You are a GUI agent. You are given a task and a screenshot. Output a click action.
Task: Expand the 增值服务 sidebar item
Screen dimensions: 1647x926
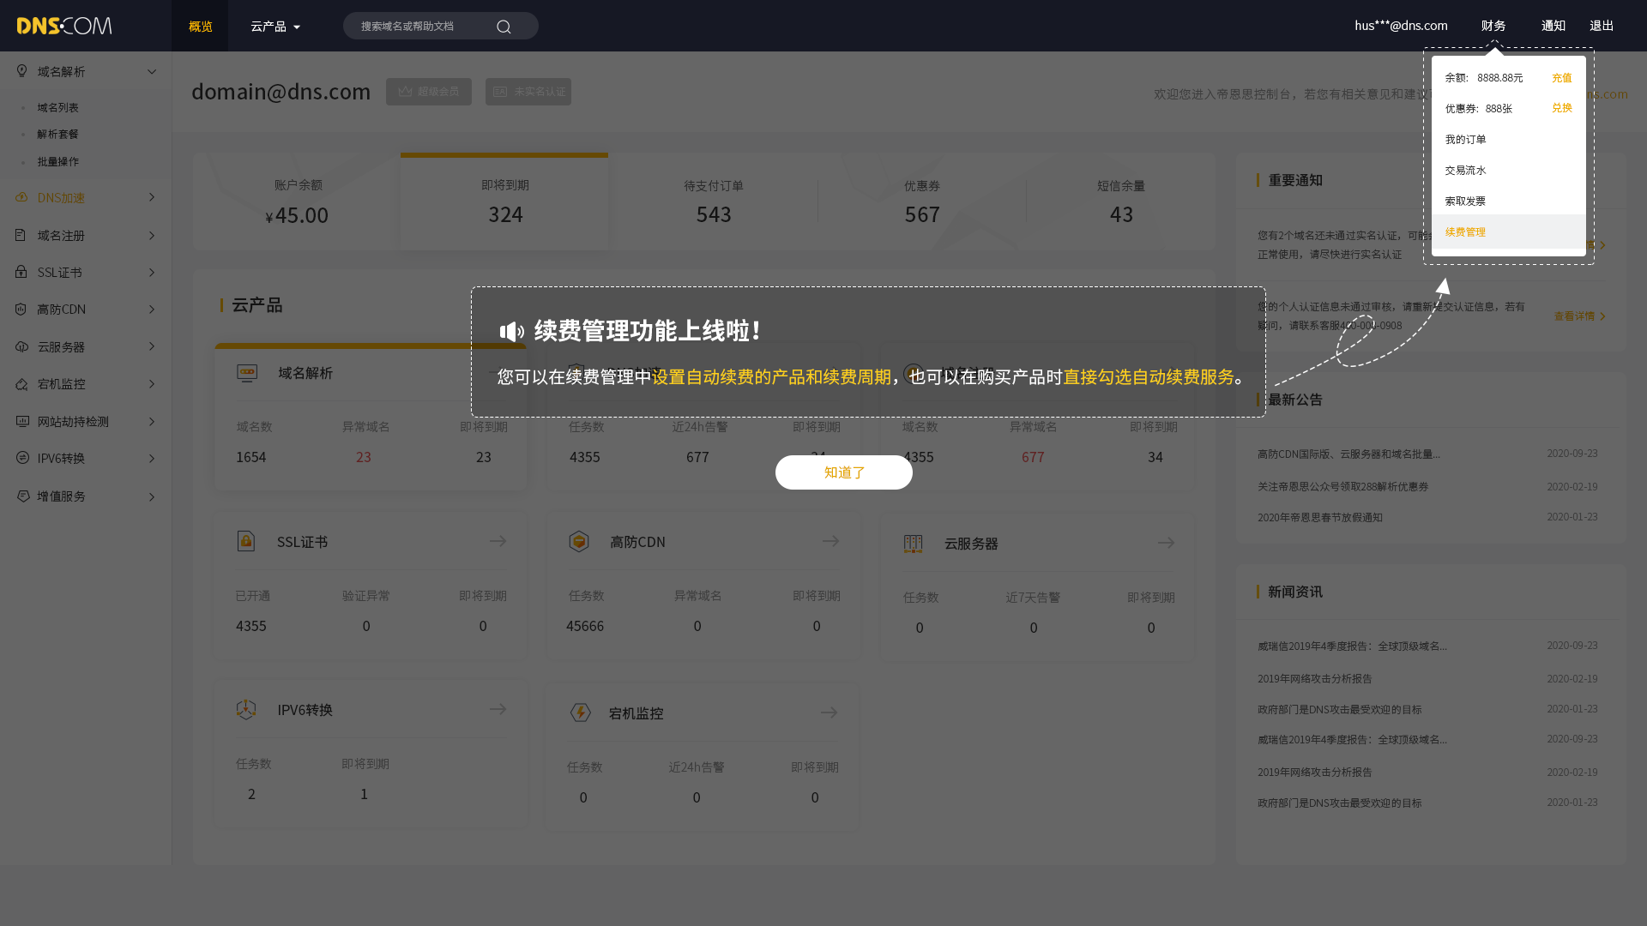[x=152, y=496]
